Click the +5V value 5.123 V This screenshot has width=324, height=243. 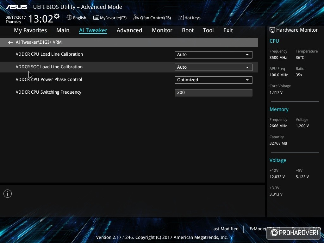pyautogui.click(x=302, y=177)
